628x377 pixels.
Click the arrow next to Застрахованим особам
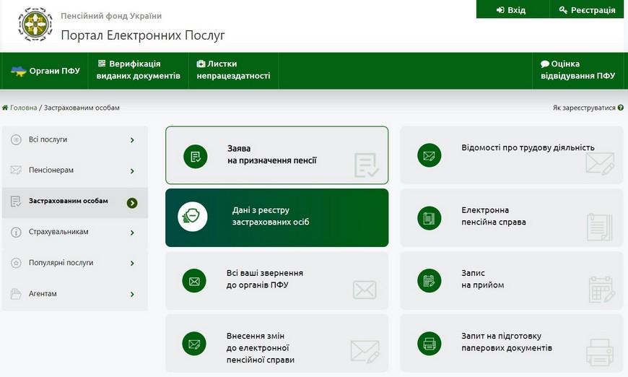click(132, 202)
